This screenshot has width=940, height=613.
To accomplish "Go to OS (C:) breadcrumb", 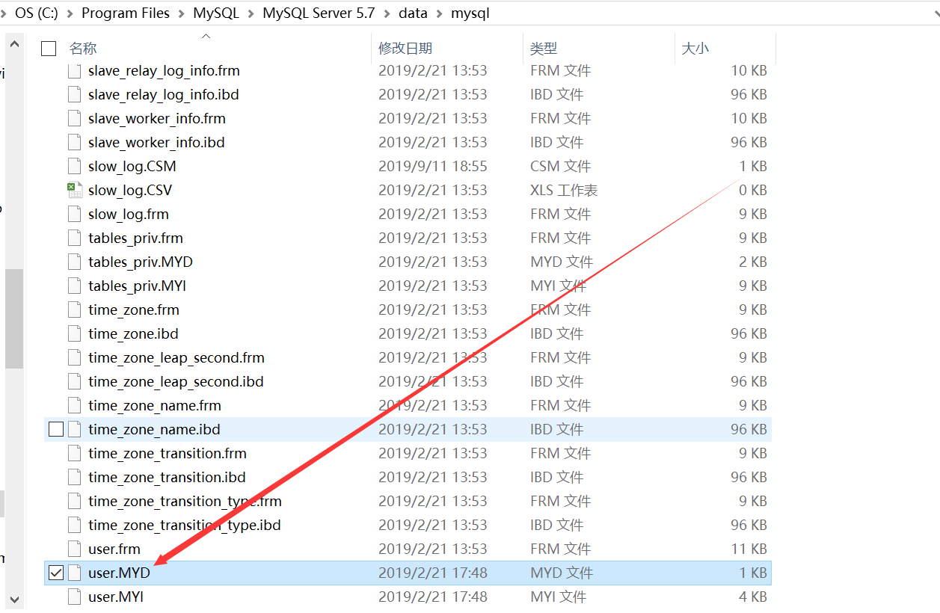I will pos(37,13).
